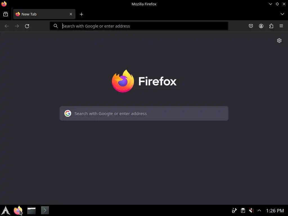288x216 pixels.
Task: Open the Extensions panel
Action: 271,26
